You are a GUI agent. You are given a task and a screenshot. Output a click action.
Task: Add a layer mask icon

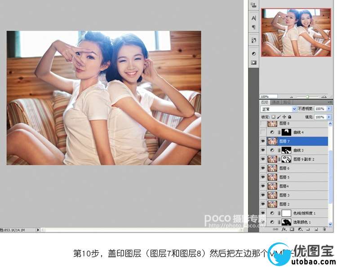coord(292,229)
